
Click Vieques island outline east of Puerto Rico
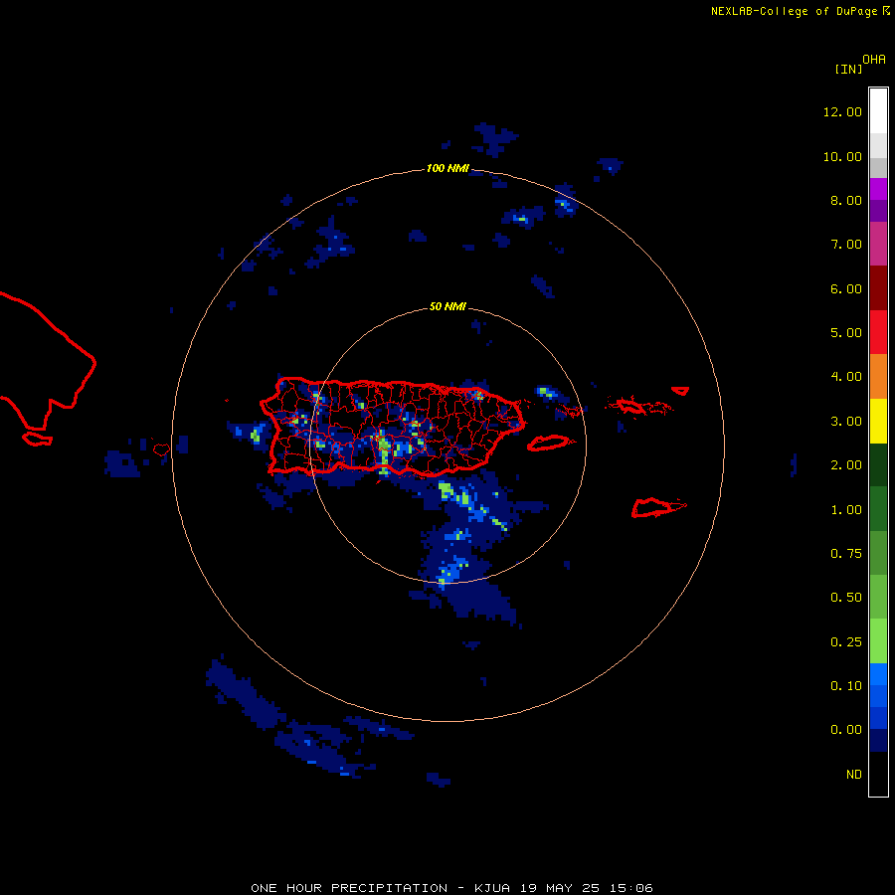(x=549, y=443)
